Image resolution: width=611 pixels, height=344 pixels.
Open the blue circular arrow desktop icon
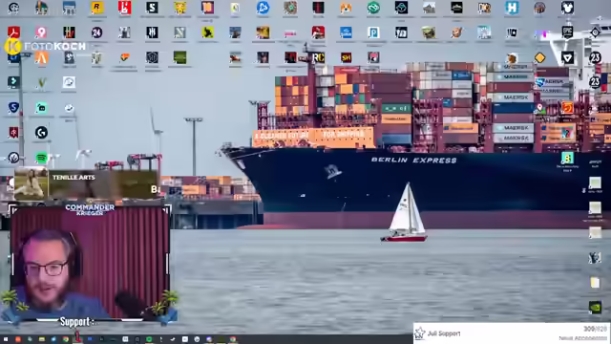[263, 8]
